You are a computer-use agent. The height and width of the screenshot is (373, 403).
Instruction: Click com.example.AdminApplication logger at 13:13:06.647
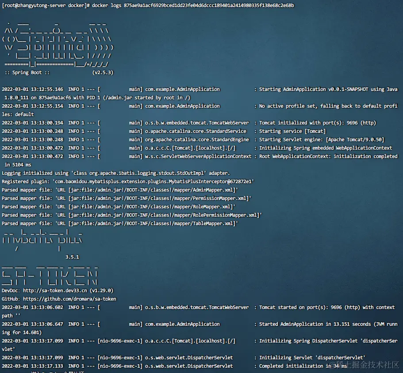[183, 324]
